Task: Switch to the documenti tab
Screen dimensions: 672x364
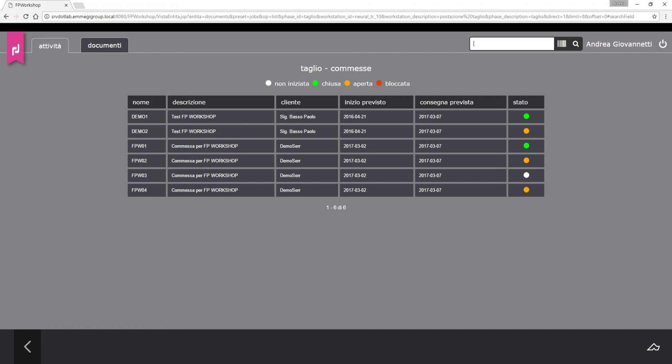Action: (x=104, y=45)
